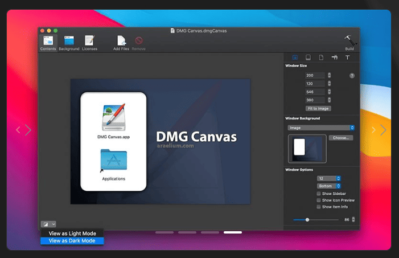Image resolution: width=399 pixels, height=258 pixels.
Task: Click the araelium.com text on canvas
Action: tap(175, 146)
